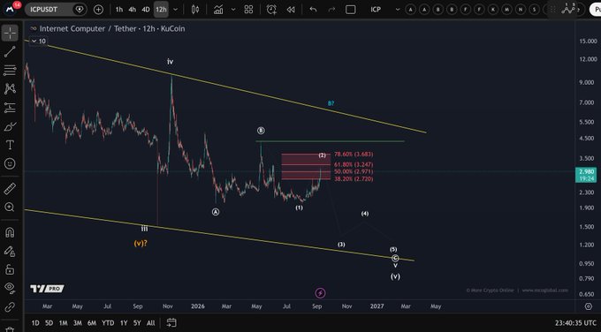This screenshot has width=601, height=332.
Task: Expand the time interval dropdown
Action: coord(176,10)
